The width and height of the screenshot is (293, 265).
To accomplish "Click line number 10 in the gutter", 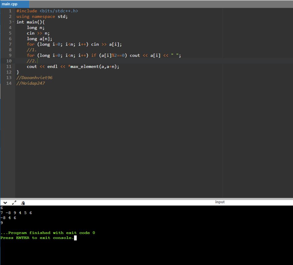I will coord(9,61).
